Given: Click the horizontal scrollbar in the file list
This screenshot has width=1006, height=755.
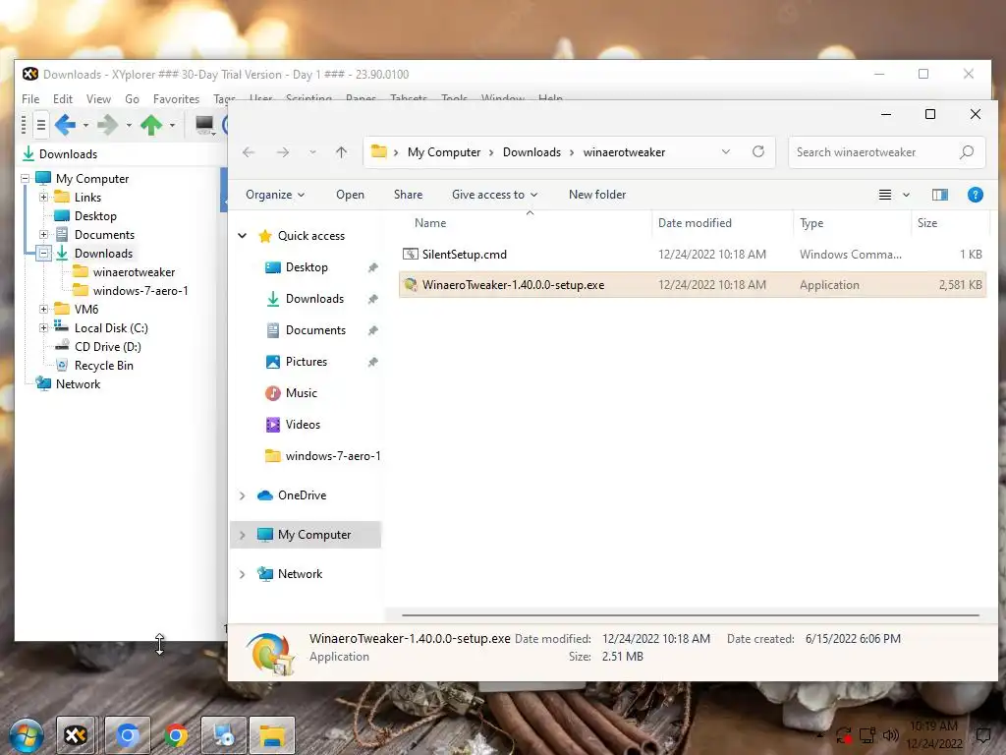Looking at the screenshot, I should click(691, 615).
